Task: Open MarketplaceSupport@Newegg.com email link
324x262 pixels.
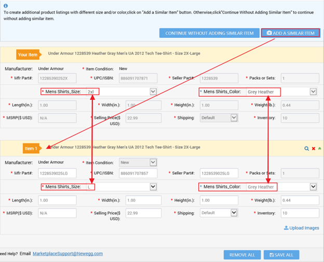Action: 67,254
